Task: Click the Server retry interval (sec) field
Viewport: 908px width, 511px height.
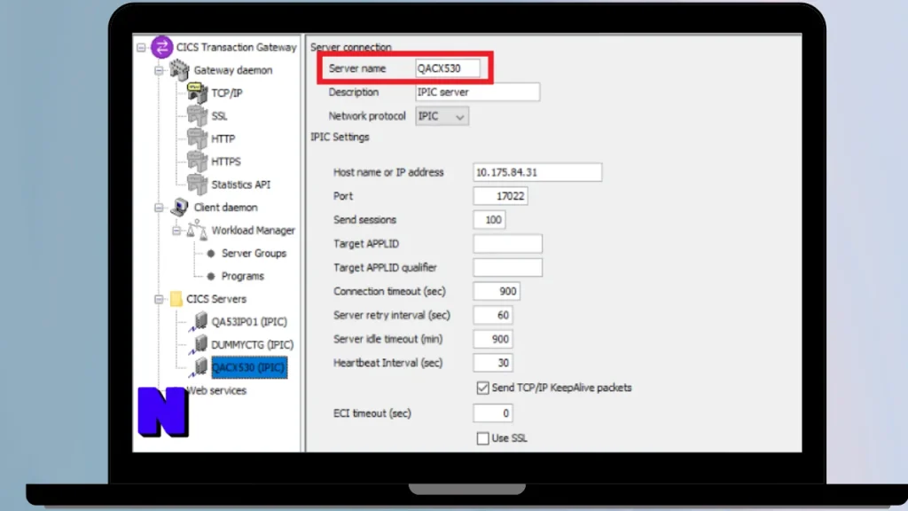Action: (x=493, y=315)
